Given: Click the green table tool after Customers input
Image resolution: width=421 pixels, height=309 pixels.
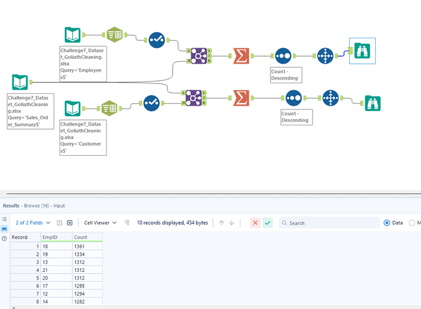Looking at the screenshot, I should click(110, 108).
